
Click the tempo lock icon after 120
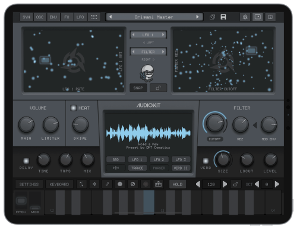click(x=236, y=184)
